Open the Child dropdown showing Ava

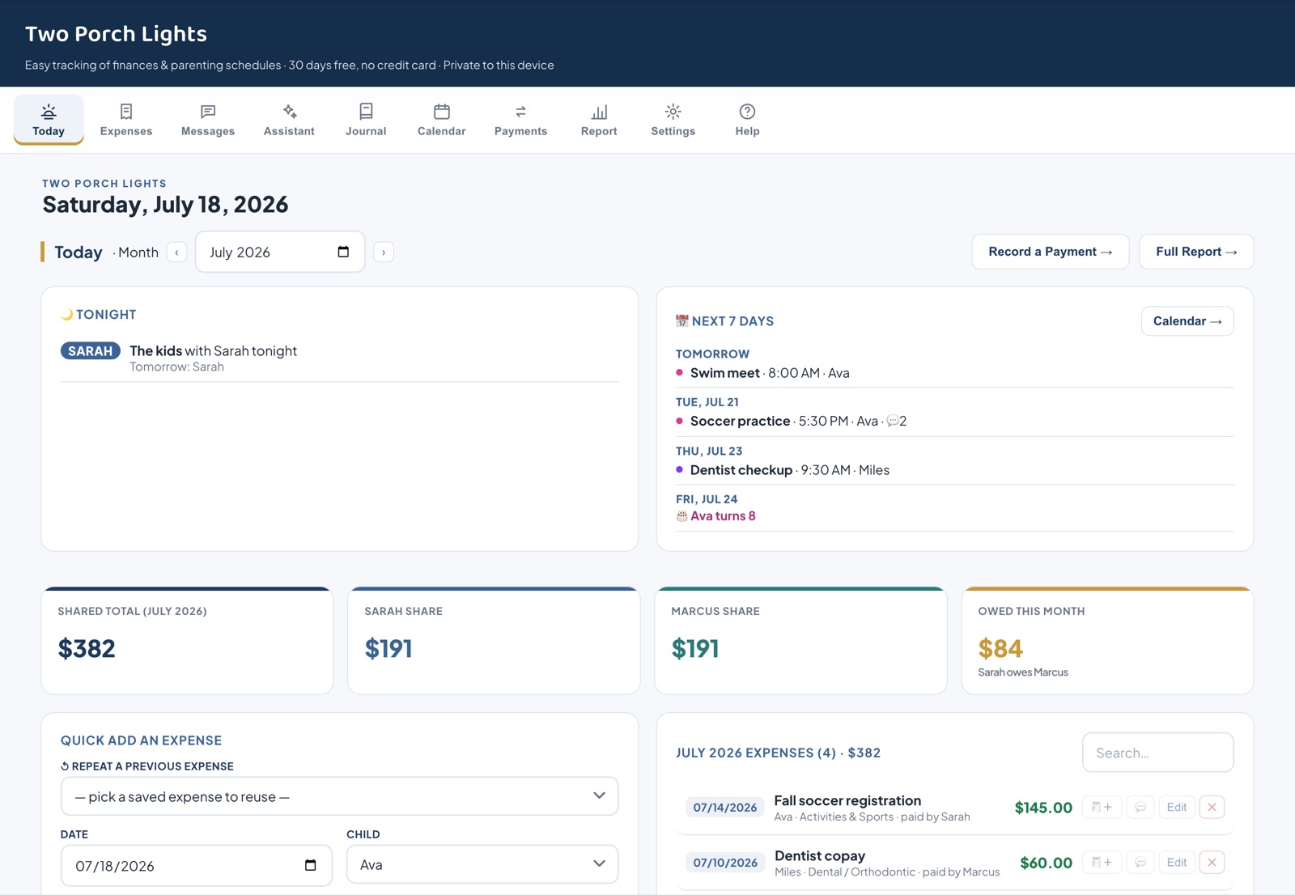coord(482,864)
